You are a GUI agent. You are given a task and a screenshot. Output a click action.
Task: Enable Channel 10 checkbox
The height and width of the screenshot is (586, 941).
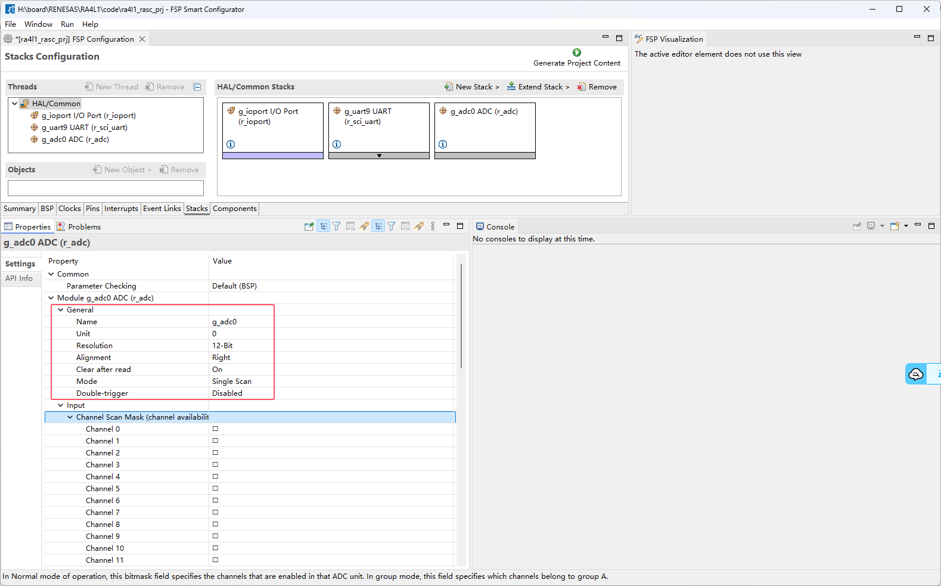[215, 548]
